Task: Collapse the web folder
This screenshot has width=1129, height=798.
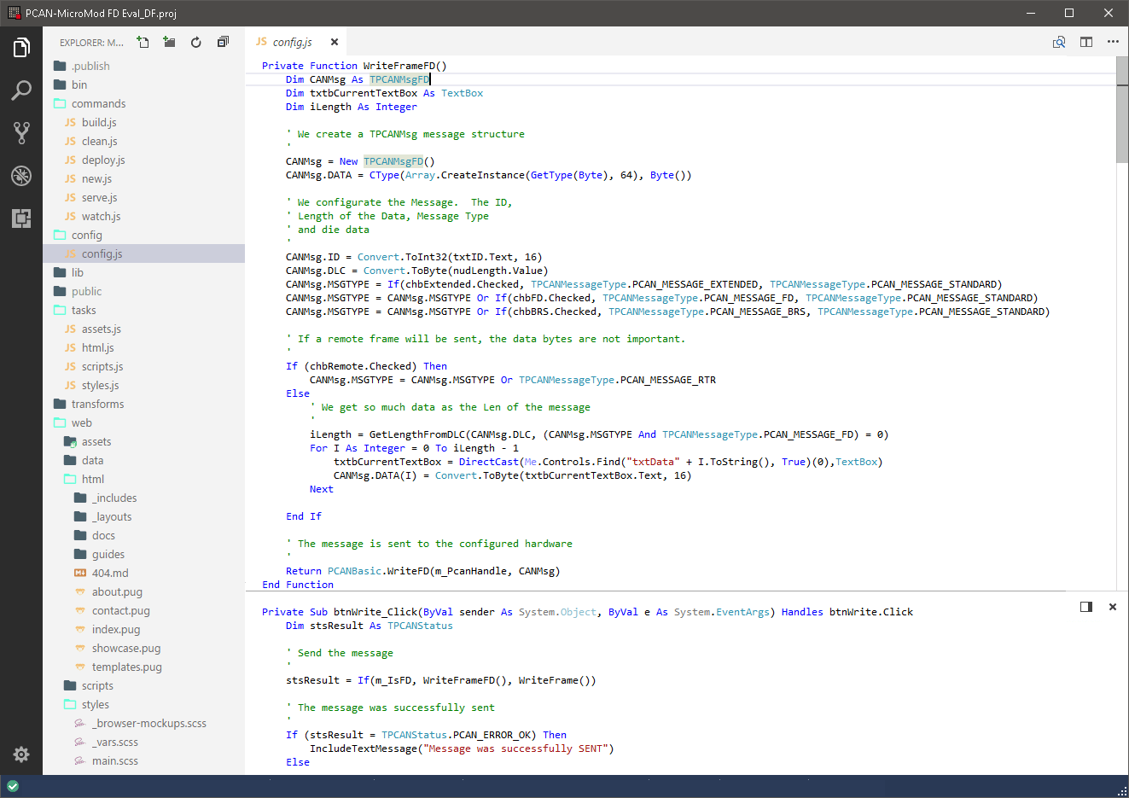Action: point(143,422)
